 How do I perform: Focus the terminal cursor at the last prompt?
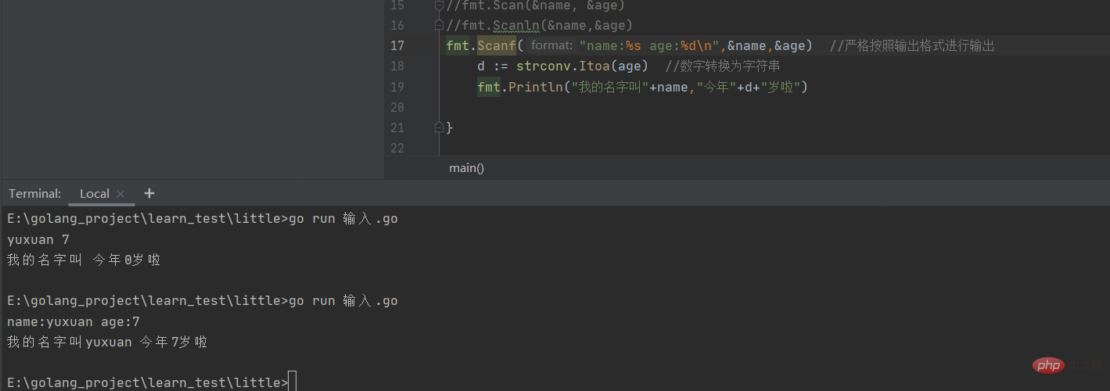coord(293,382)
